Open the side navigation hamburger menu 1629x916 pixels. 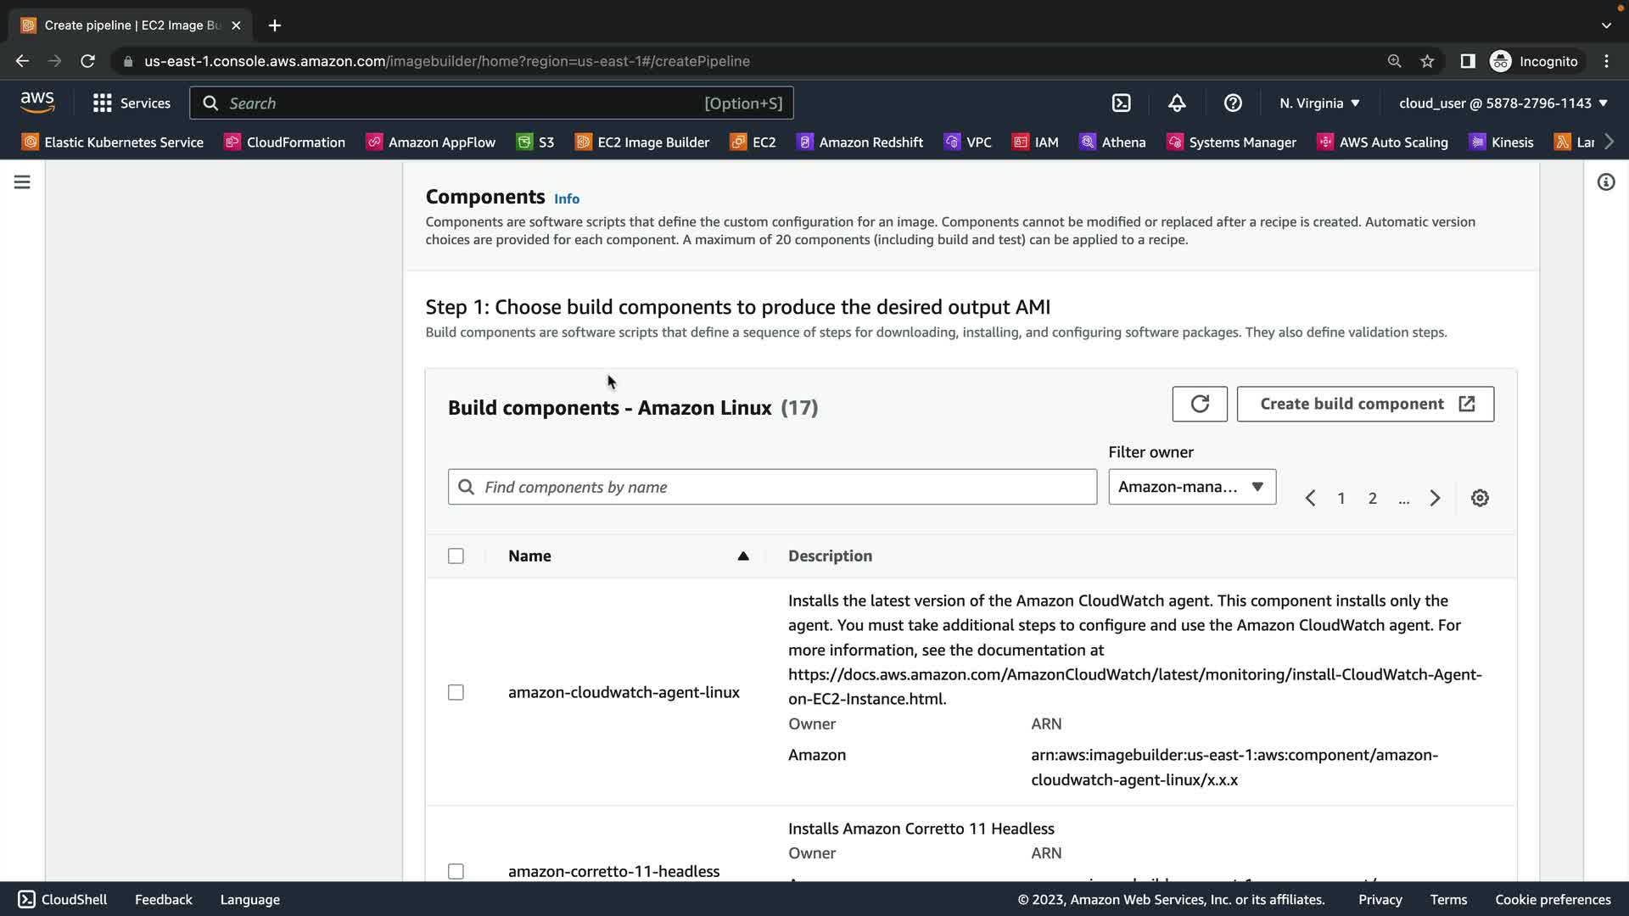pyautogui.click(x=22, y=182)
